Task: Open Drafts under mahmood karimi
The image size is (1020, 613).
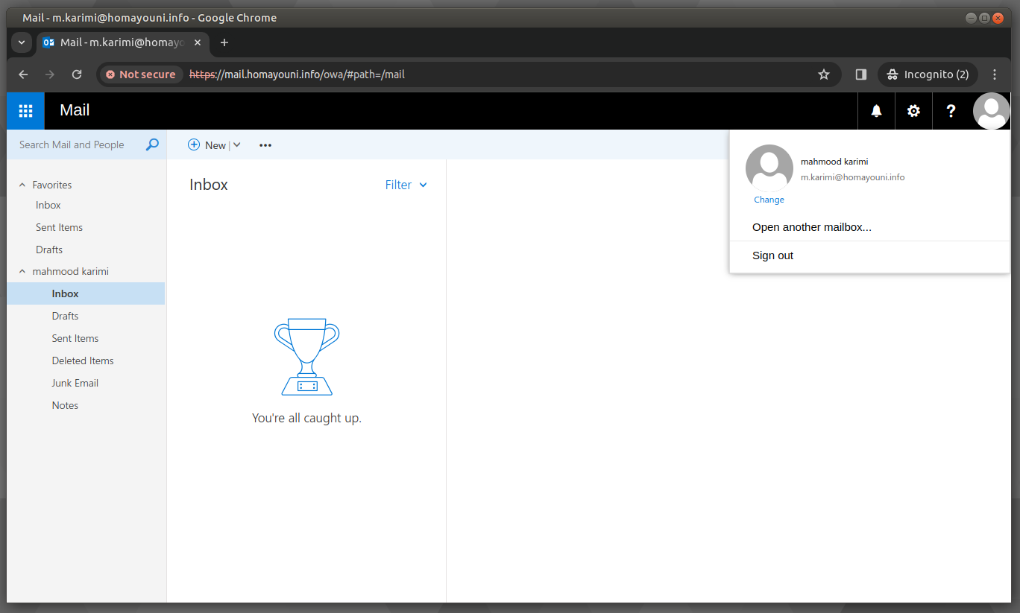Action: (65, 316)
